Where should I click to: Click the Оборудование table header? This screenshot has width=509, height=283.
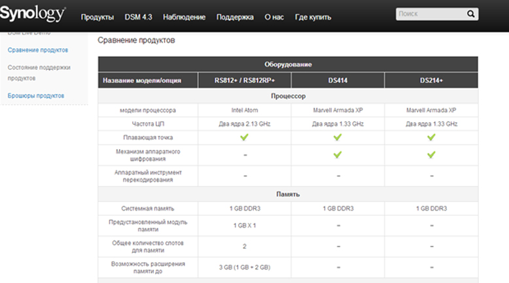click(288, 64)
